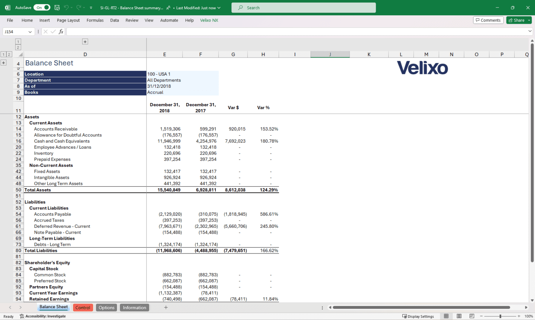Open the Name Box dropdown
The width and height of the screenshot is (535, 320).
click(30, 31)
